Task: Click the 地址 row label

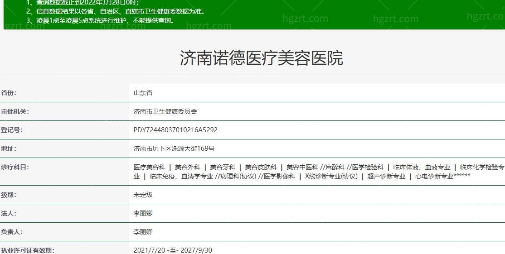Action: point(9,149)
